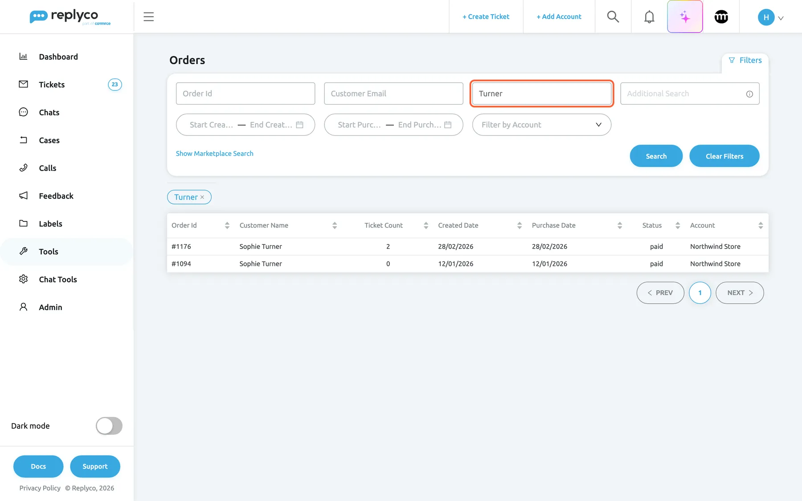Click Add Account in header
Viewport: 802px width, 501px height.
[x=559, y=16]
